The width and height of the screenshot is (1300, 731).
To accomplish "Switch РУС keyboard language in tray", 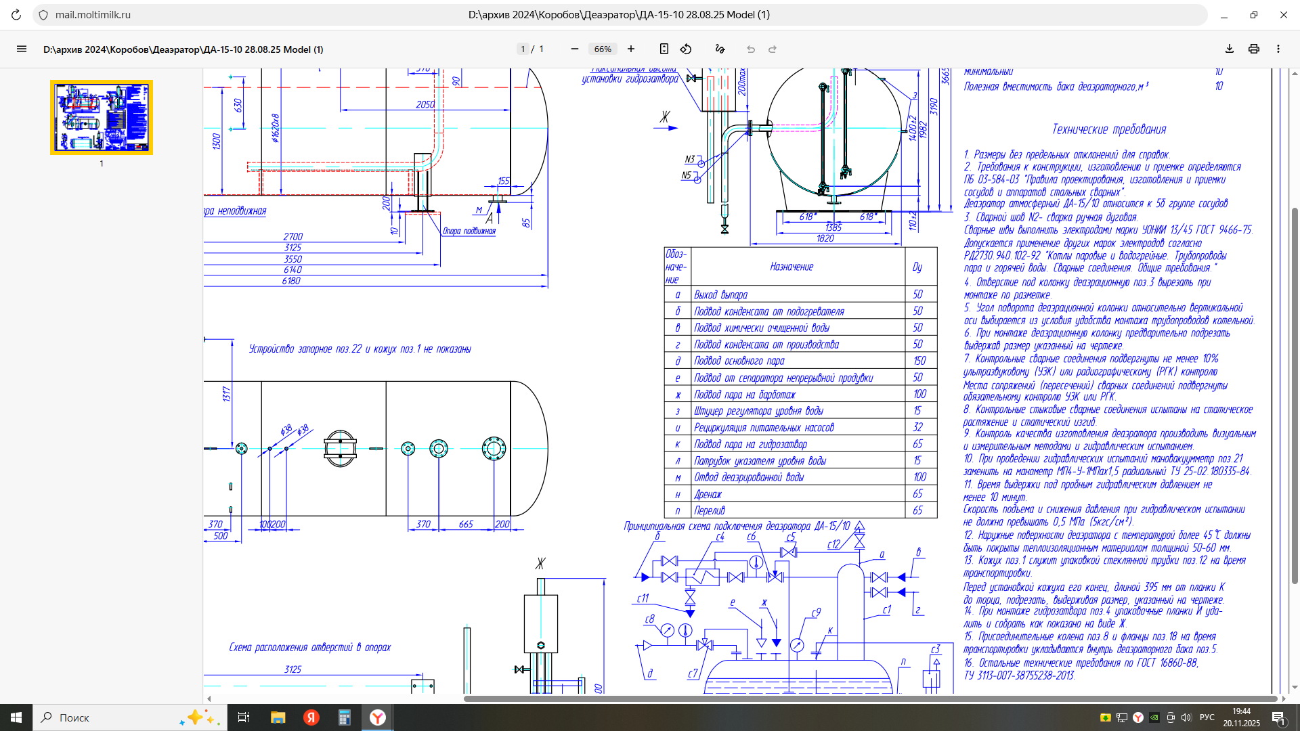I will click(x=1207, y=717).
